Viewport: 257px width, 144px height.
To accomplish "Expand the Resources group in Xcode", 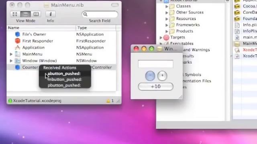I will point(167,19).
